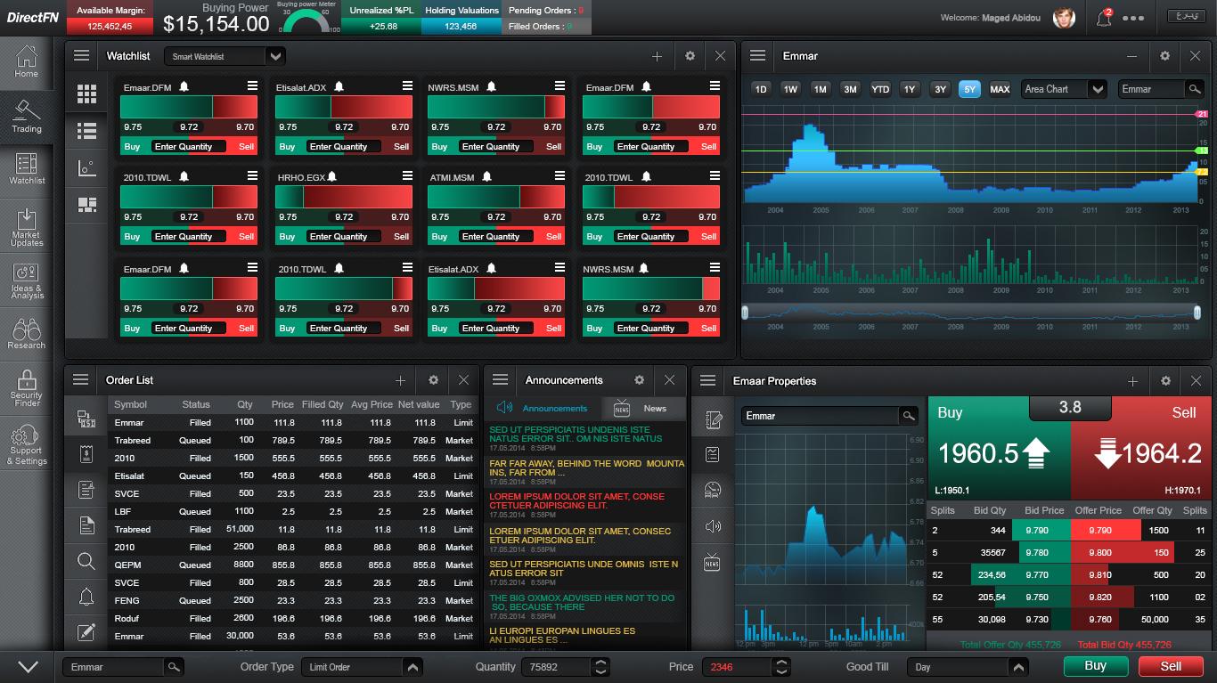Screen dimensions: 1217x683
Task: Select the 1Y chart time range
Action: (x=910, y=89)
